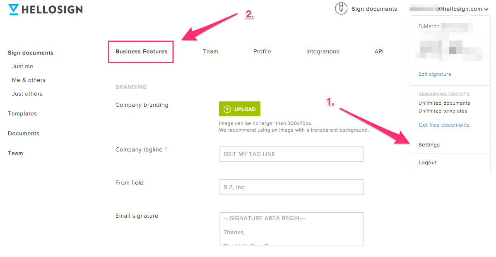Viewport: 496px width, 257px height.
Task: Click the pen nib Sign documents icon
Action: [x=341, y=9]
